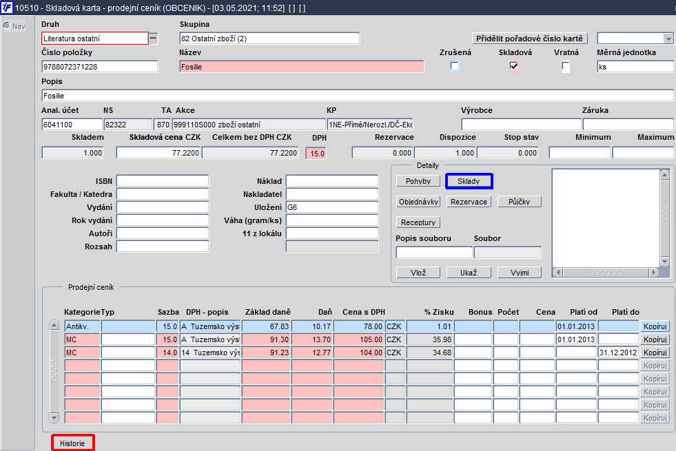This screenshot has height=451, width=676.
Task: Open the Historie tab at the bottom
Action: 72,443
